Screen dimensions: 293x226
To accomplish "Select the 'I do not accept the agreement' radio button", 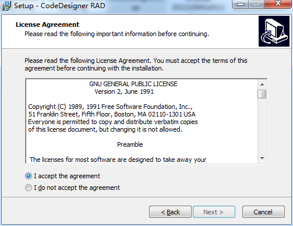I will click(29, 188).
